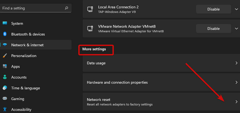
Task: Expand VMware VMnet8 adapter details chevron
Action: pos(237,29)
